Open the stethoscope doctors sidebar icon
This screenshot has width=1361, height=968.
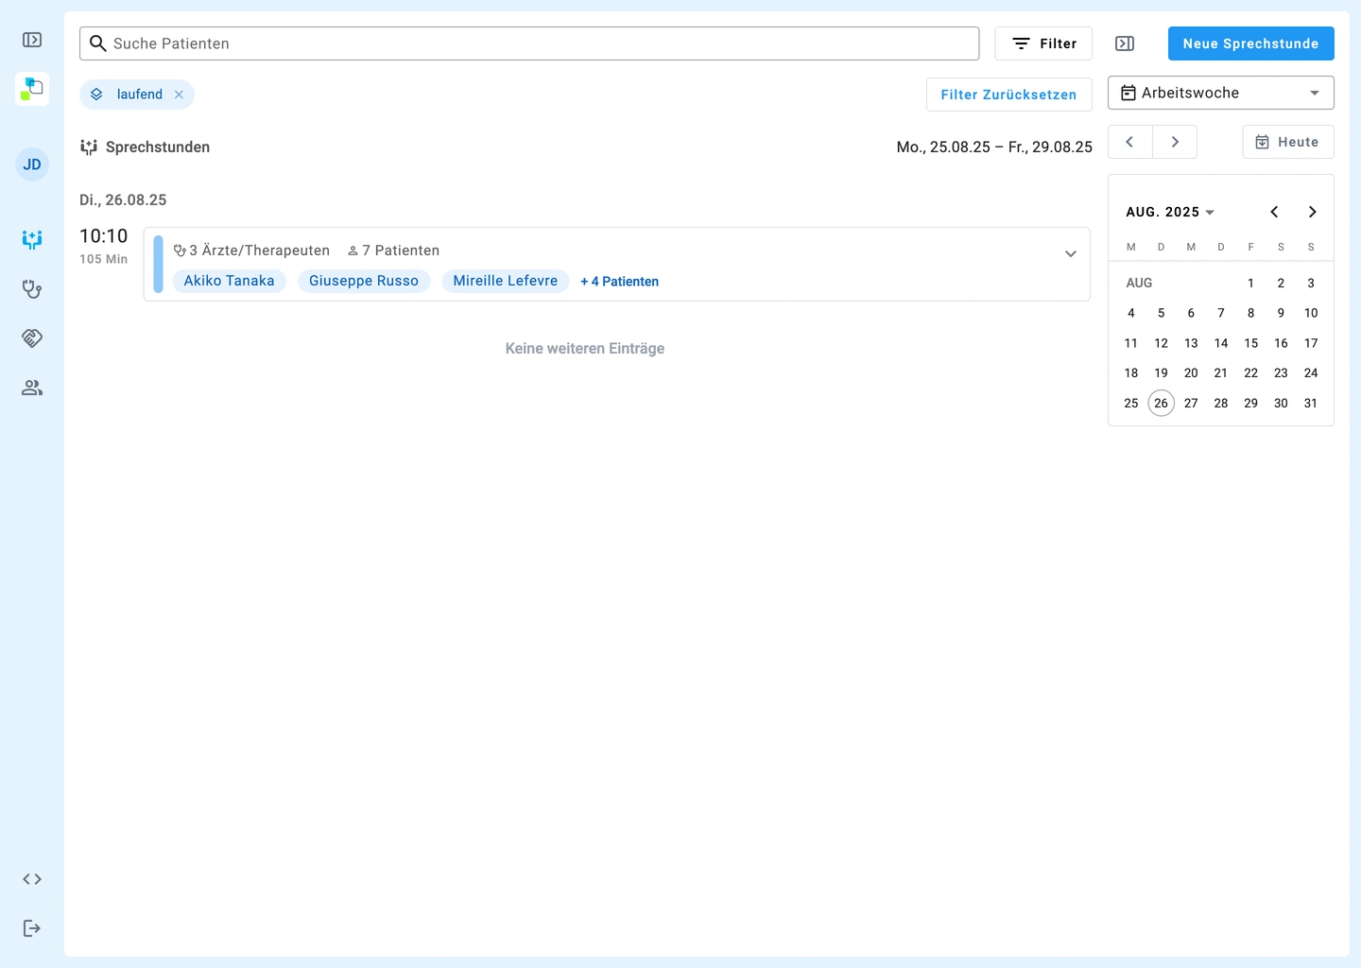click(x=32, y=289)
